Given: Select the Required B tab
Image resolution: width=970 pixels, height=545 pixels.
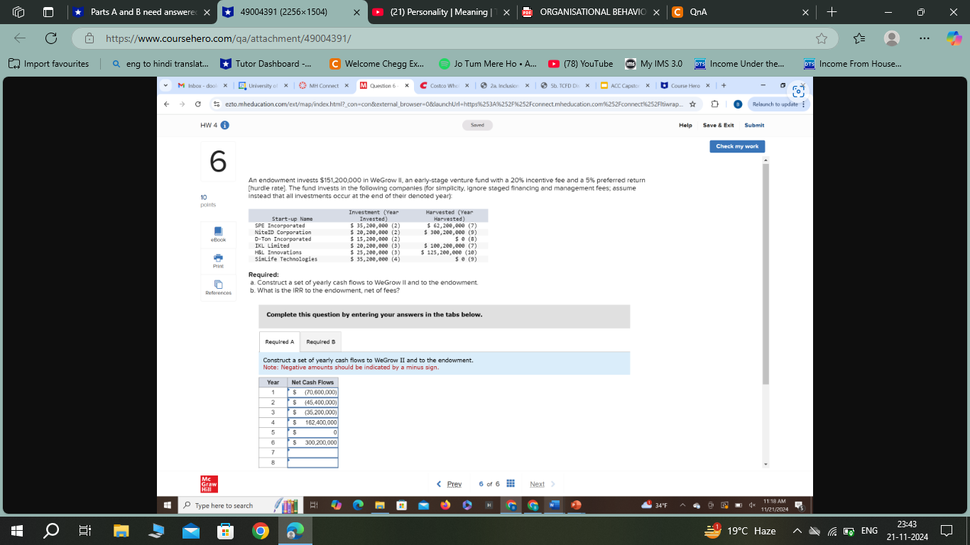Looking at the screenshot, I should coord(321,341).
